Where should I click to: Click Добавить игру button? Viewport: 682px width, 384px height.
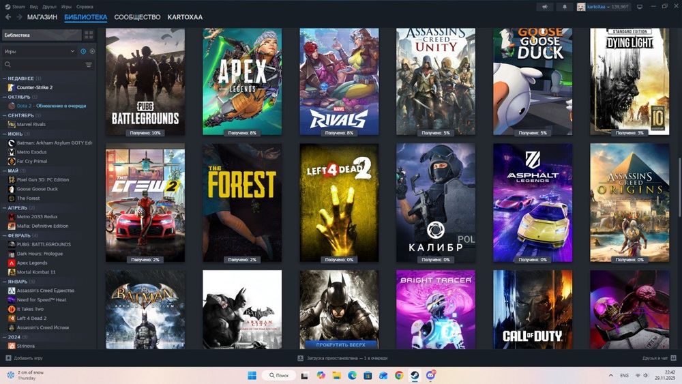tap(24, 358)
